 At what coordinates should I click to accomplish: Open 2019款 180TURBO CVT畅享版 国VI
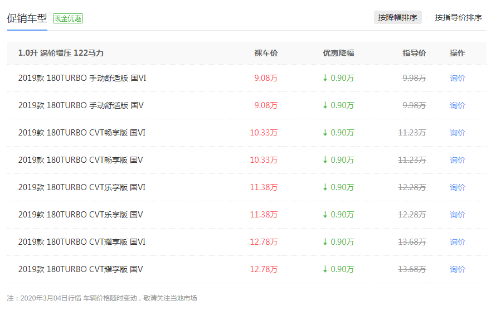click(x=82, y=133)
